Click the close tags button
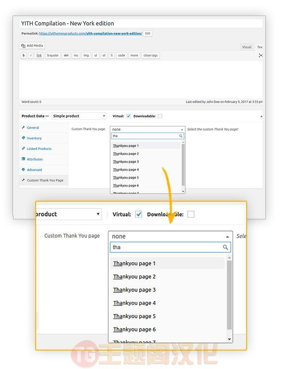The width and height of the screenshot is (289, 369). [151, 55]
